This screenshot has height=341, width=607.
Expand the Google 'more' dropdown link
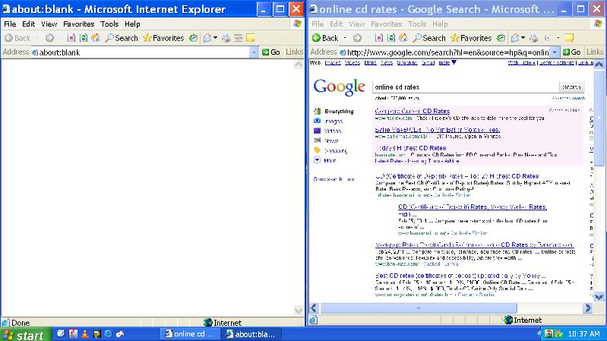pyautogui.click(x=447, y=62)
